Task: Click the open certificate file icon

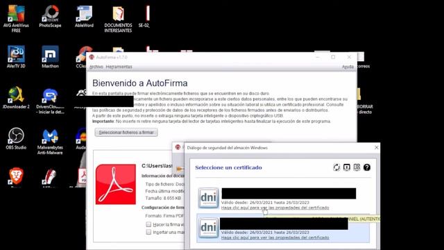Action: [347, 167]
